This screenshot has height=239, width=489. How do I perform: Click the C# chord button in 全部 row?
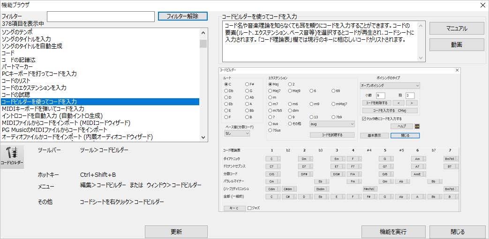(x=287, y=197)
